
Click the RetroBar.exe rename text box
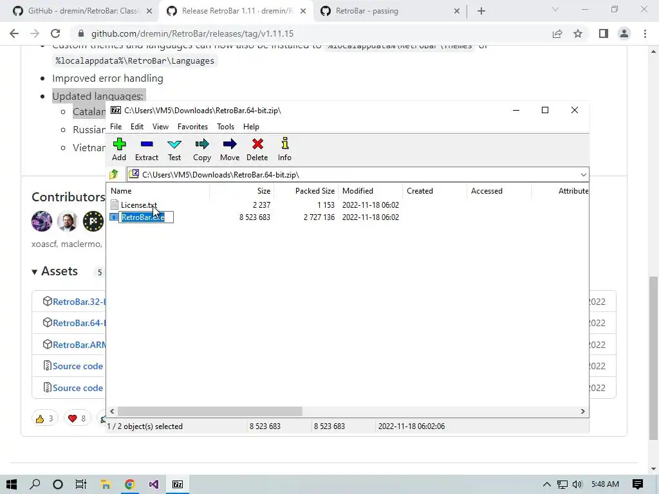pyautogui.click(x=146, y=217)
